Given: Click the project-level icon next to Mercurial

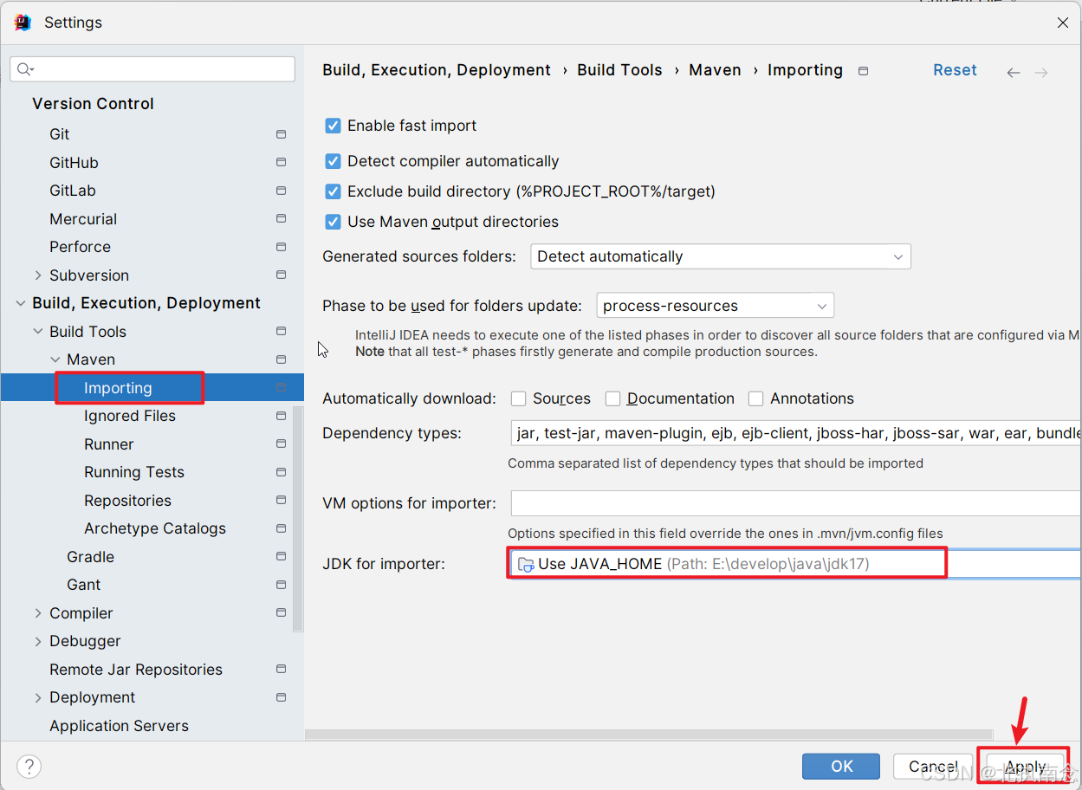Looking at the screenshot, I should click(x=281, y=219).
